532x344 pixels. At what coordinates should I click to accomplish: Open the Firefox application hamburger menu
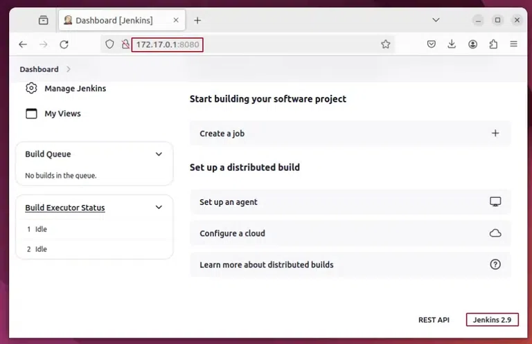pyautogui.click(x=514, y=44)
